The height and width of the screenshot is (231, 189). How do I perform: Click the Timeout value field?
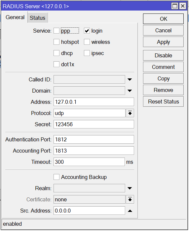(x=89, y=162)
